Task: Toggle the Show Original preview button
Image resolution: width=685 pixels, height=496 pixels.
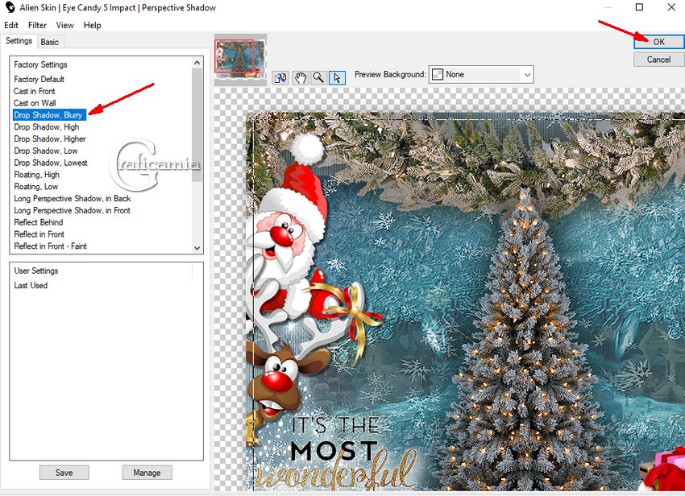Action: pyautogui.click(x=280, y=78)
